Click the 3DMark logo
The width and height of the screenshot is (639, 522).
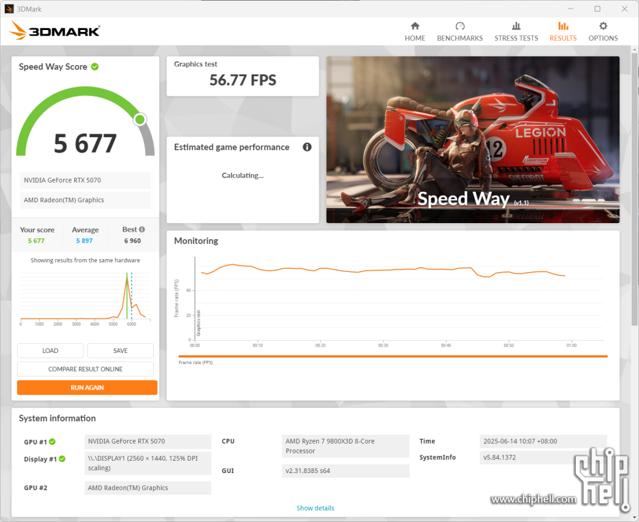54,31
